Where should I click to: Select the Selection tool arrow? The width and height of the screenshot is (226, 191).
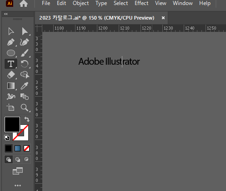point(11,31)
